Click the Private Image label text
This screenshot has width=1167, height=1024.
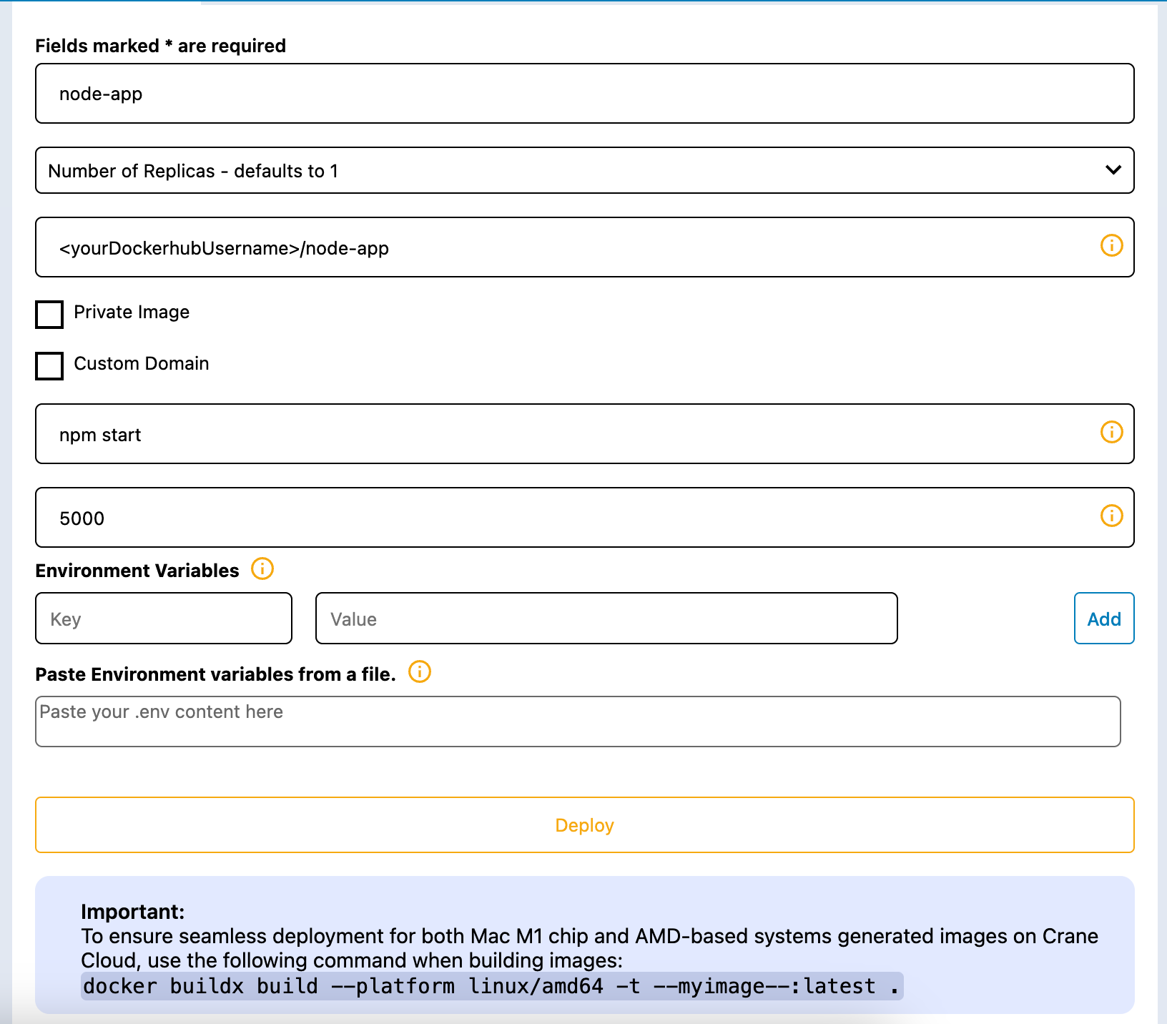132,312
